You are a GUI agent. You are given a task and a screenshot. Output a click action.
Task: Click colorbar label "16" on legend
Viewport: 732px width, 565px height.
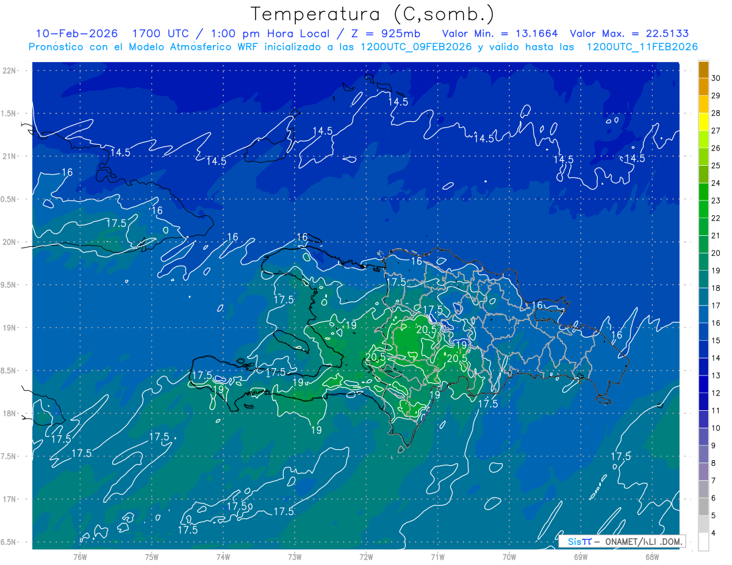pyautogui.click(x=716, y=323)
